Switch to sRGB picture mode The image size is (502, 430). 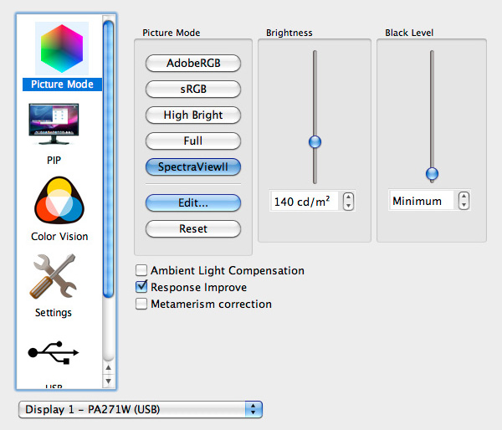pyautogui.click(x=193, y=89)
